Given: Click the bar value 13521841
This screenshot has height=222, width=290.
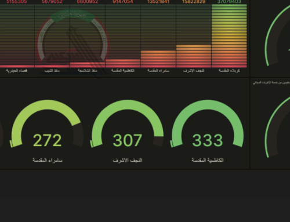Looking at the screenshot, I should (x=158, y=2).
